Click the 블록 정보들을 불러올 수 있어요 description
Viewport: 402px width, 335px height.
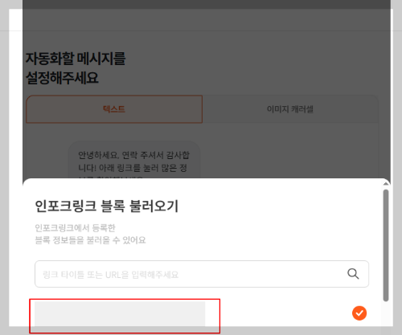(90, 240)
